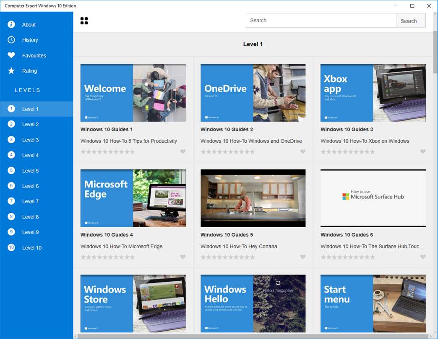Open the Microsoft Edge guide thumbnail
438x339 pixels.
133,198
